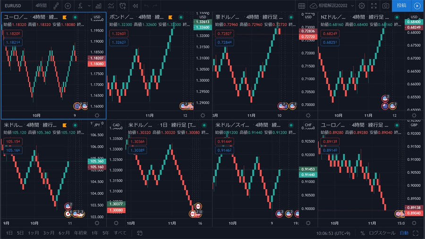Open the chart style selector icon

coord(56,6)
